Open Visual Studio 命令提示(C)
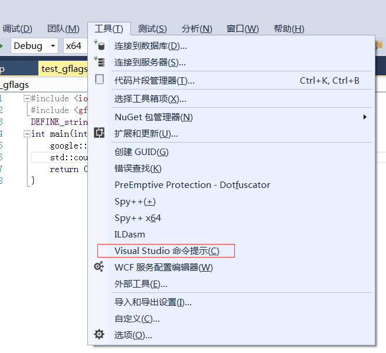386x353 pixels. pos(231,251)
